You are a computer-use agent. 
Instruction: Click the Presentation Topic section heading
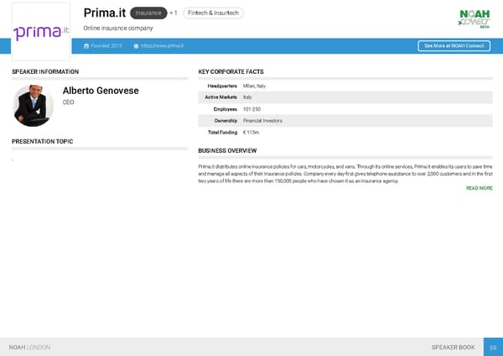[42, 141]
